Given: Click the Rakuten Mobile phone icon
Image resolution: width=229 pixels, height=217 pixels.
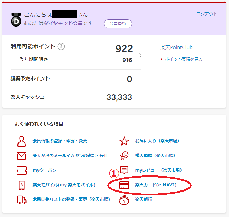Looking at the screenshot, I should click(x=22, y=185).
